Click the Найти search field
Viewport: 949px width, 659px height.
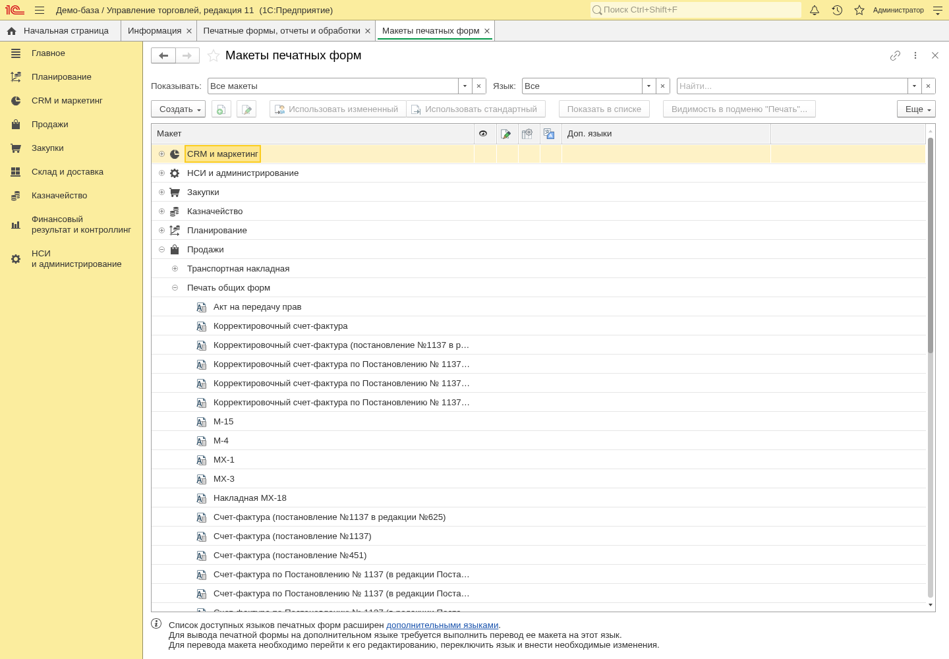coord(792,86)
